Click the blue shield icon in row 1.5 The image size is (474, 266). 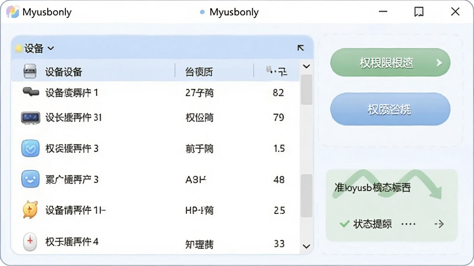point(31,148)
